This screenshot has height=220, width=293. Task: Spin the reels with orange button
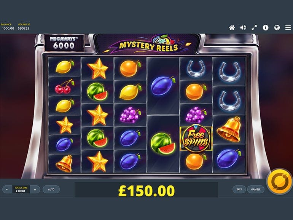[280, 181]
